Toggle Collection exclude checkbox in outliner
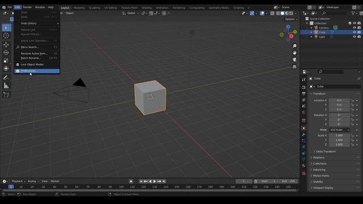This screenshot has width=363, height=204. 350,23
